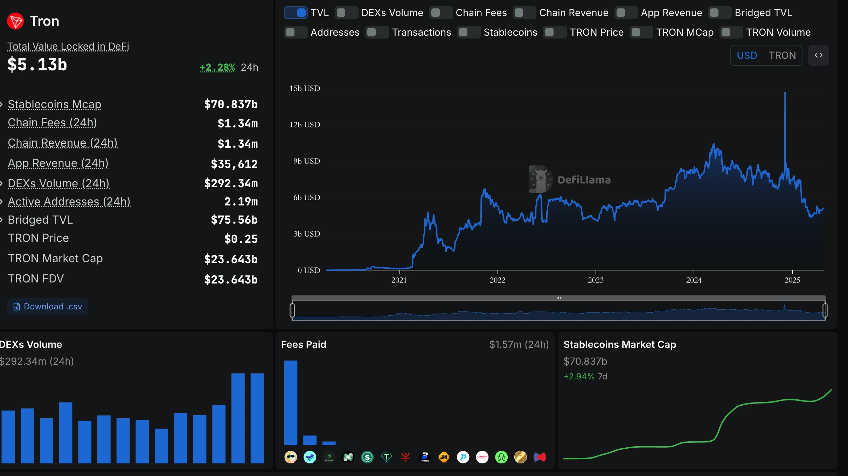Enable the Bridged TVL switch
The width and height of the screenshot is (848, 476).
720,13
